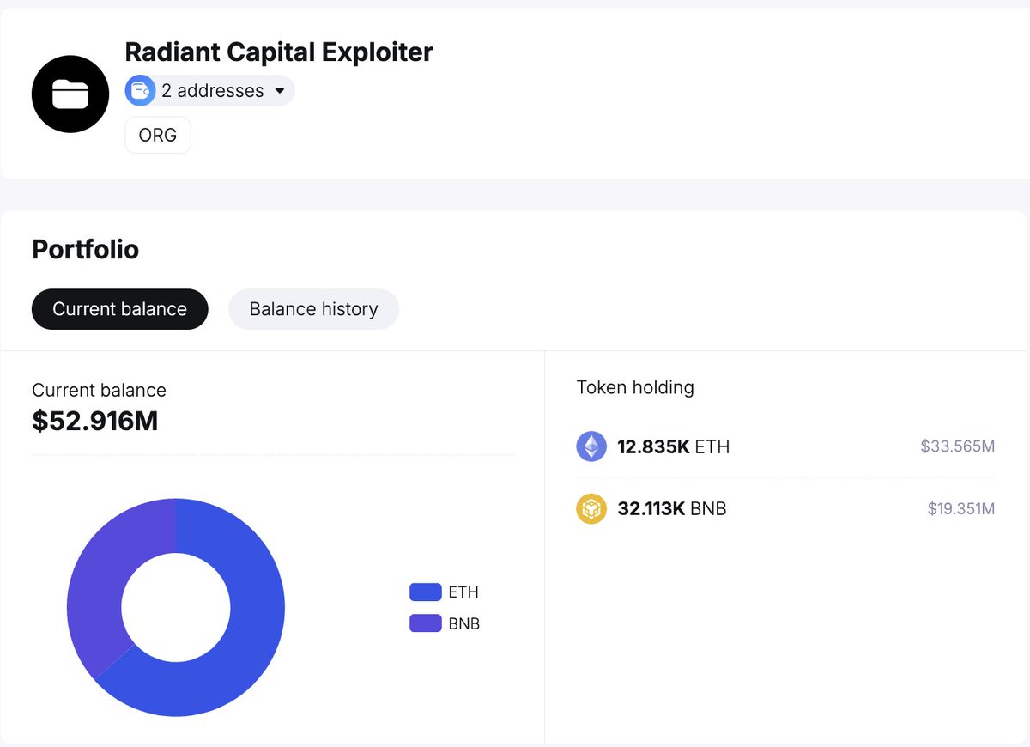Viewport: 1030px width, 747px height.
Task: Click the gold BNB logo in holdings
Action: point(591,508)
